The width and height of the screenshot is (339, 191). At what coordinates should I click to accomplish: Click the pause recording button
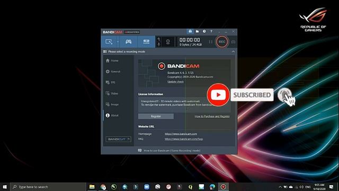pos(210,42)
